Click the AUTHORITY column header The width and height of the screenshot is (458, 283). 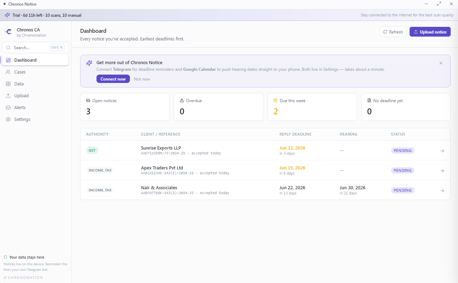[x=97, y=134]
